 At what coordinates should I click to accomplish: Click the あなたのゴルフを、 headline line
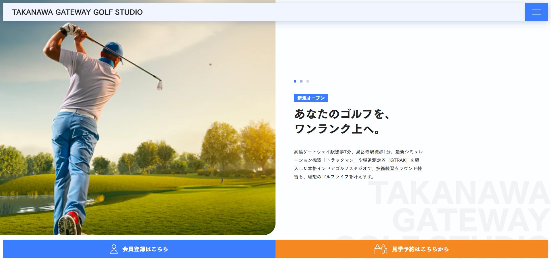click(342, 114)
